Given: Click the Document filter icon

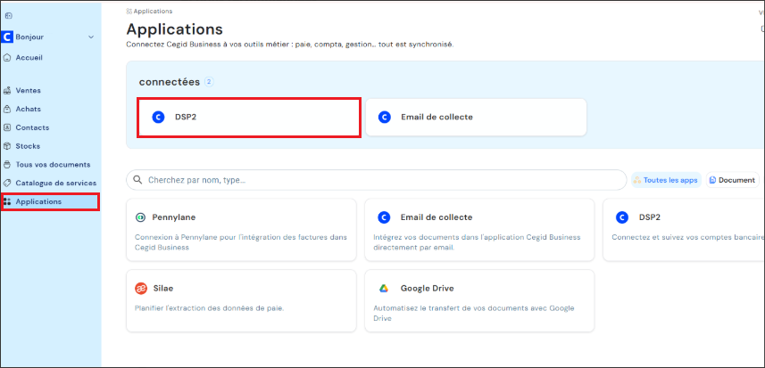Looking at the screenshot, I should [713, 180].
